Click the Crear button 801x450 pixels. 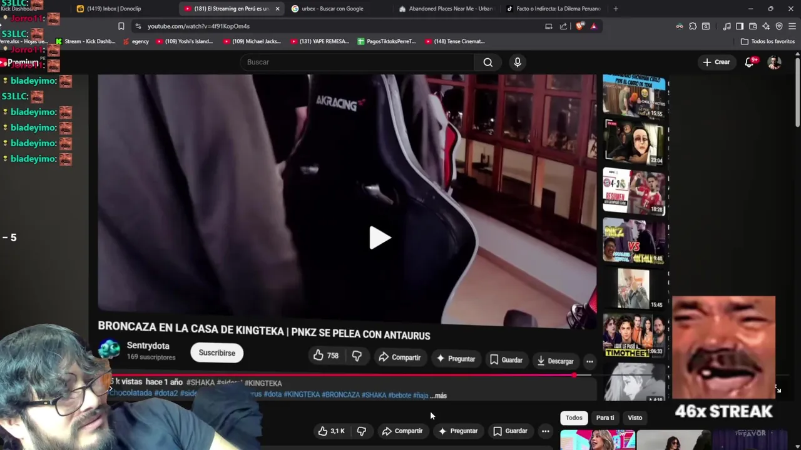pyautogui.click(x=716, y=62)
